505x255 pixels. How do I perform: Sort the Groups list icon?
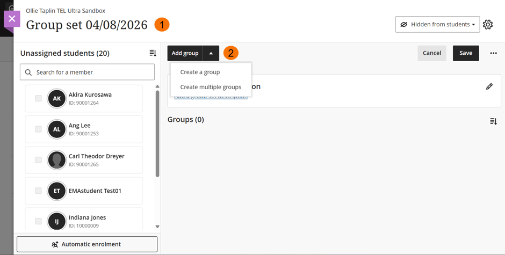tap(493, 121)
